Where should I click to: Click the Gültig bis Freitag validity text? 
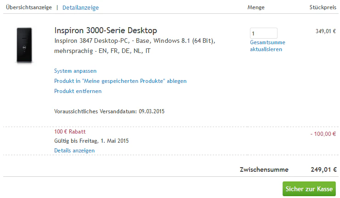coord(91,141)
